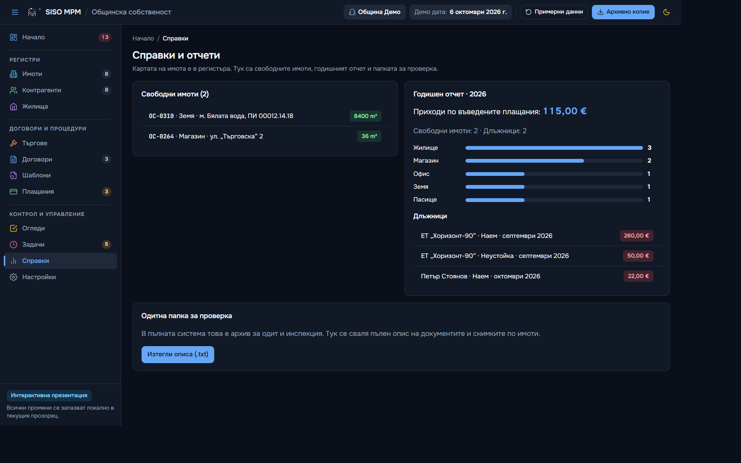Click the Плащания card icon
The image size is (741, 463).
[13, 191]
